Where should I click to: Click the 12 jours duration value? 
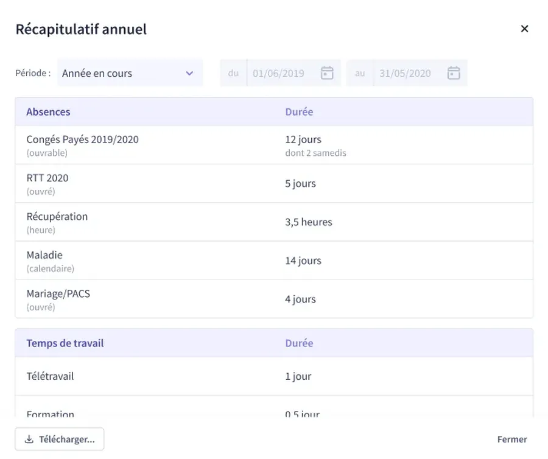[x=303, y=139]
